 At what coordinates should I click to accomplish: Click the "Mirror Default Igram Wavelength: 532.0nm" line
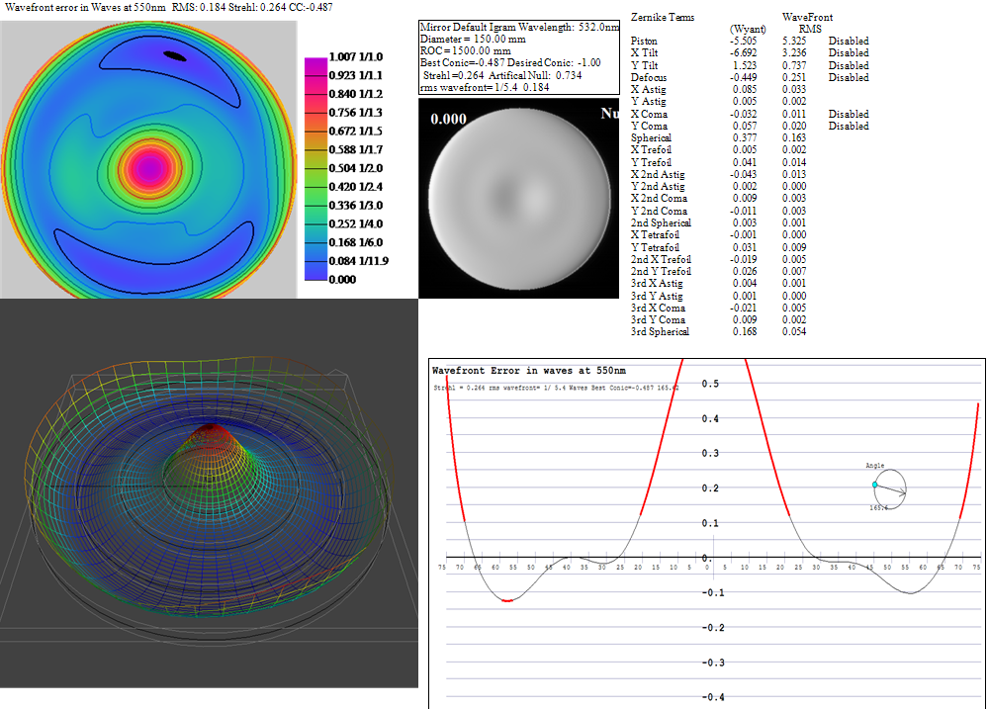pyautogui.click(x=519, y=27)
